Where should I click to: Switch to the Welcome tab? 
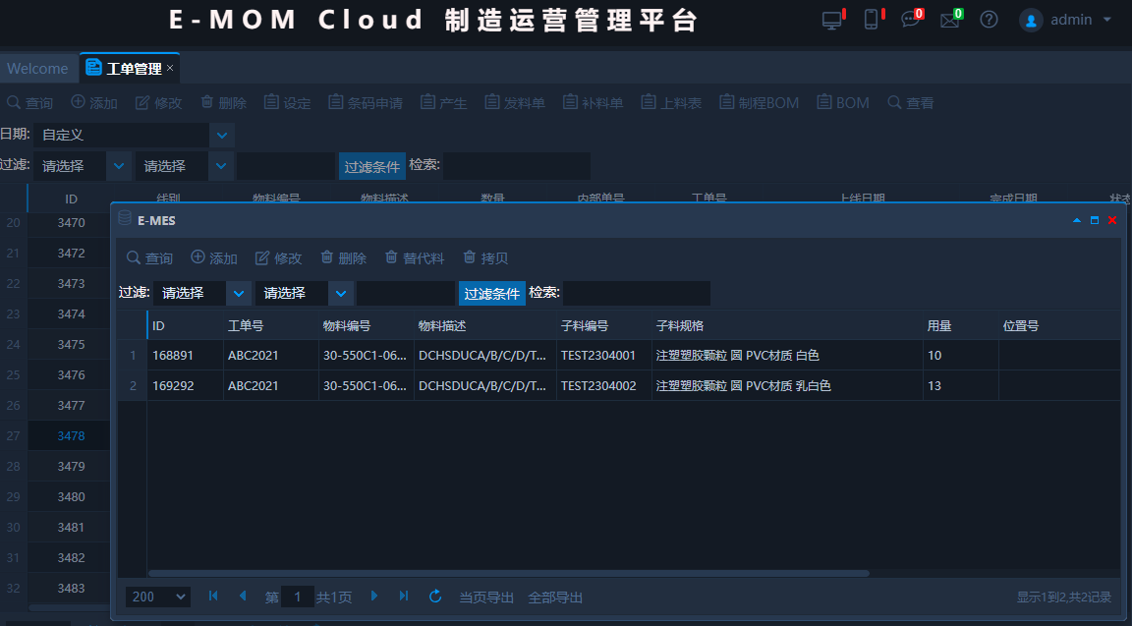click(37, 69)
